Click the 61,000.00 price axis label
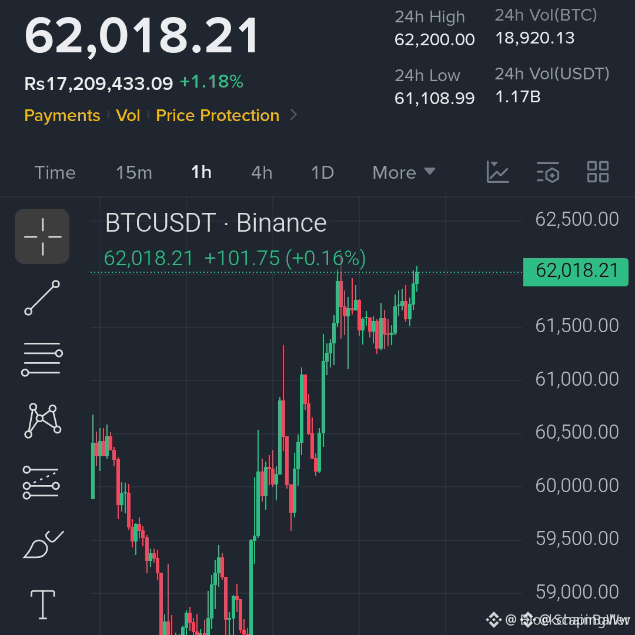The height and width of the screenshot is (635, 635). 577,379
